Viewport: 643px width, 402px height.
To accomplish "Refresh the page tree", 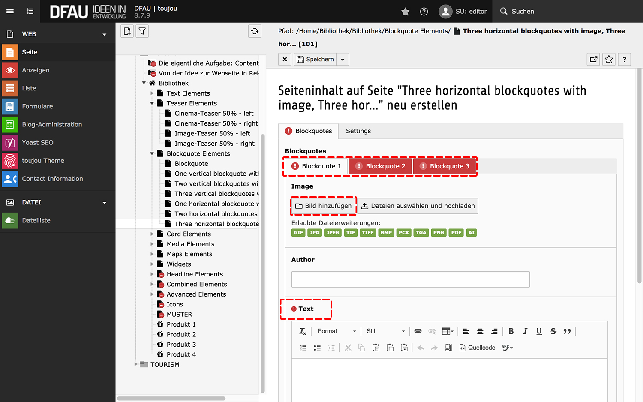I will point(255,31).
